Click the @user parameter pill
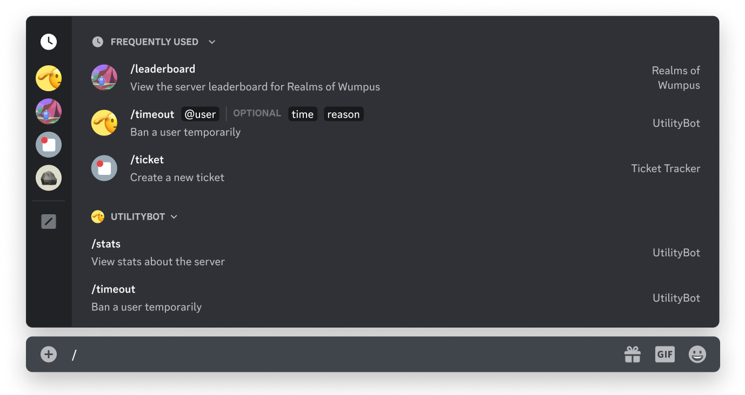The width and height of the screenshot is (745, 395). tap(200, 114)
